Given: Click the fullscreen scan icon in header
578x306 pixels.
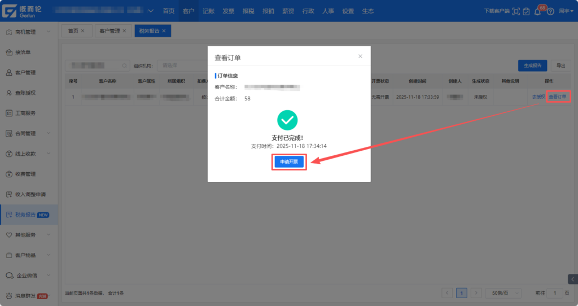Looking at the screenshot, I should pos(515,11).
